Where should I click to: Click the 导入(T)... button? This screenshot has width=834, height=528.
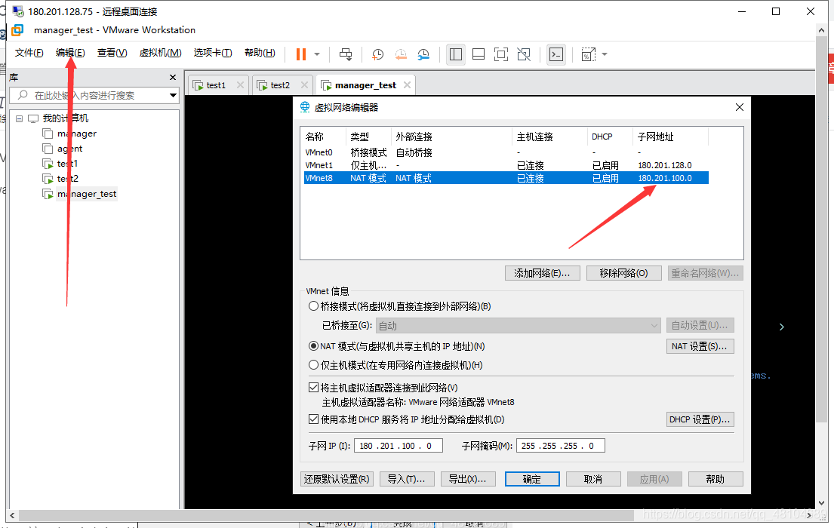407,479
